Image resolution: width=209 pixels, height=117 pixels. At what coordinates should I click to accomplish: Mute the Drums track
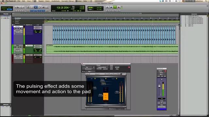[x=22, y=28]
